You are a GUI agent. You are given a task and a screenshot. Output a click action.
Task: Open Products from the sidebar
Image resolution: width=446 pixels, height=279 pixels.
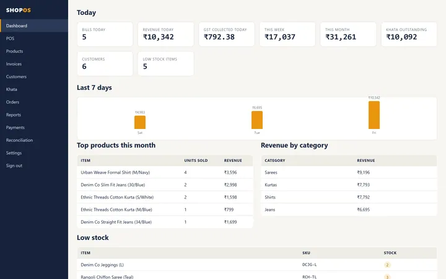click(34, 51)
